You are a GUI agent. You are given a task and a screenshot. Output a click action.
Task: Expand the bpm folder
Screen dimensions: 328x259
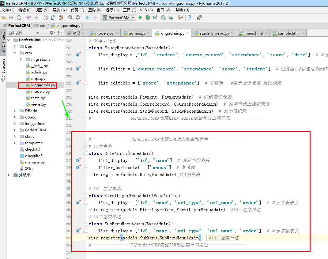click(x=15, y=47)
